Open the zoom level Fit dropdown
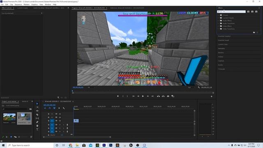This screenshot has height=148, width=263. pos(91,88)
